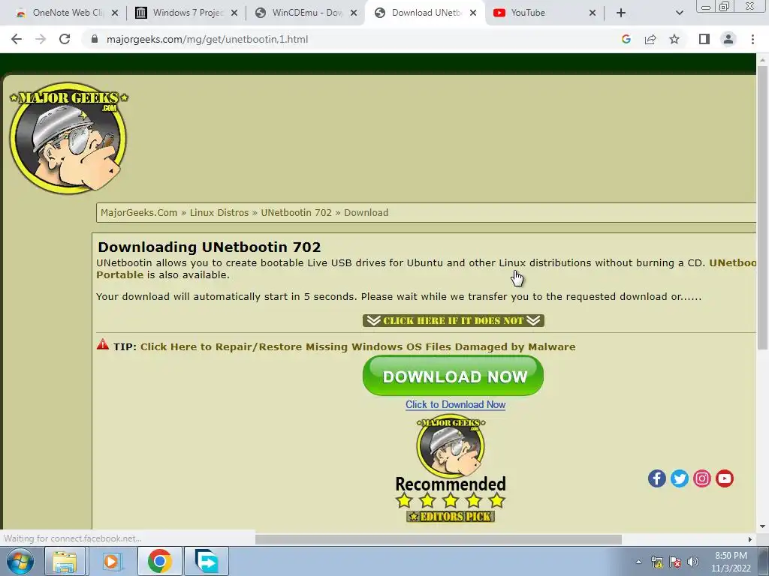Close the Download UNetbootin tab
The height and width of the screenshot is (576, 769).
pyautogui.click(x=473, y=13)
